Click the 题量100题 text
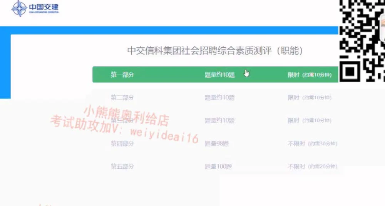The width and height of the screenshot is (385, 206). click(x=218, y=166)
